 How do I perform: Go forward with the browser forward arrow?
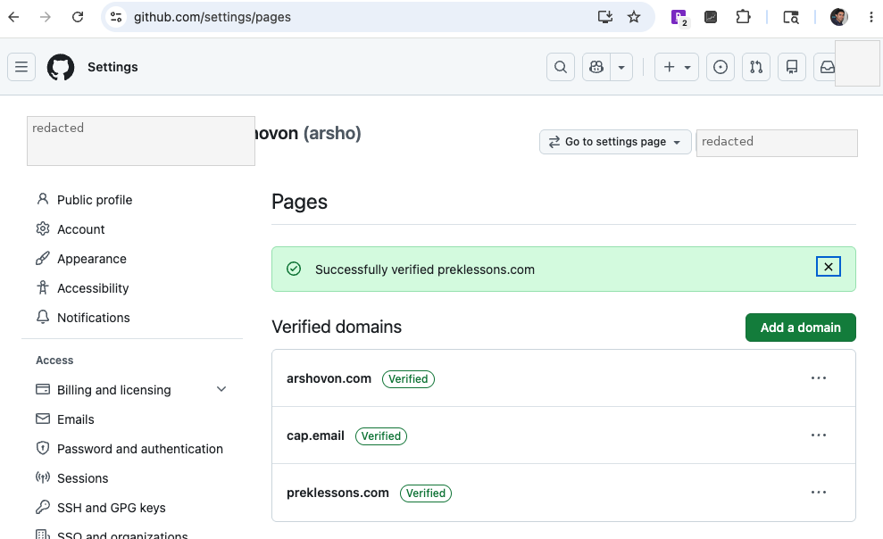point(46,17)
